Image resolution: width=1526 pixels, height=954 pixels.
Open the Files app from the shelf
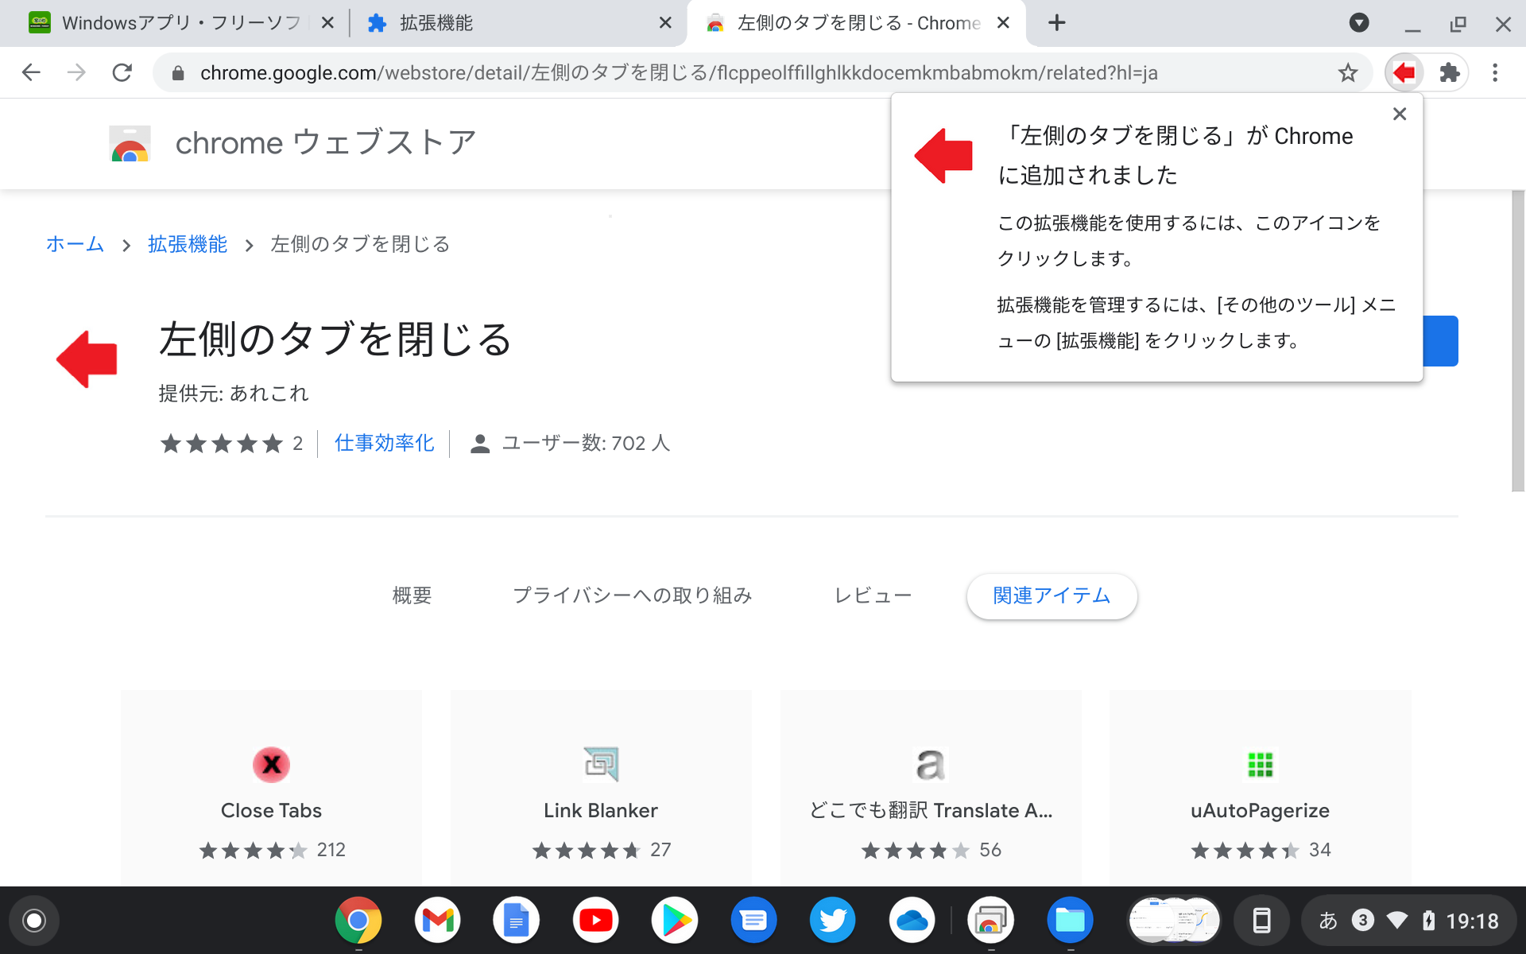pos(1071,920)
